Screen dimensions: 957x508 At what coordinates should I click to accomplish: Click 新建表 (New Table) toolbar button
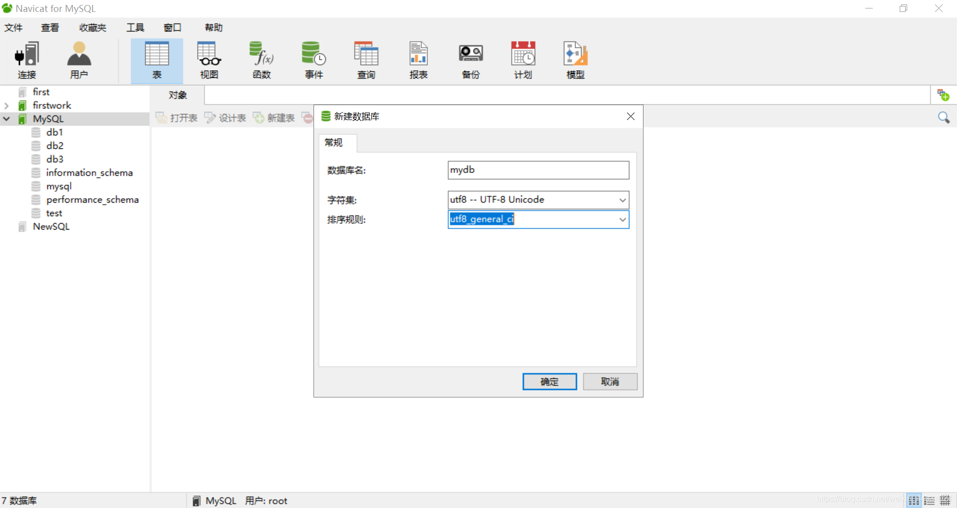(x=274, y=118)
